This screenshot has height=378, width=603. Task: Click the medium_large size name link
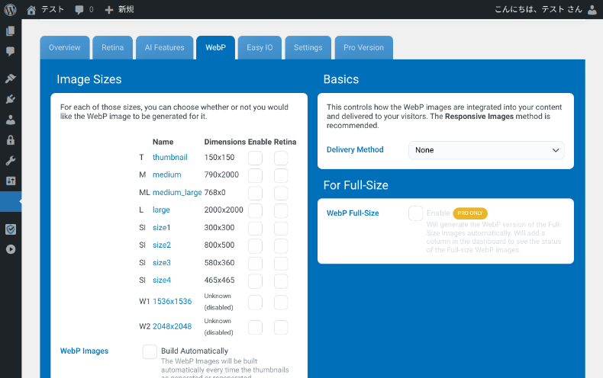pyautogui.click(x=177, y=193)
